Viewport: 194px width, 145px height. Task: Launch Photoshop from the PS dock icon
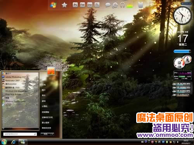point(75,5)
